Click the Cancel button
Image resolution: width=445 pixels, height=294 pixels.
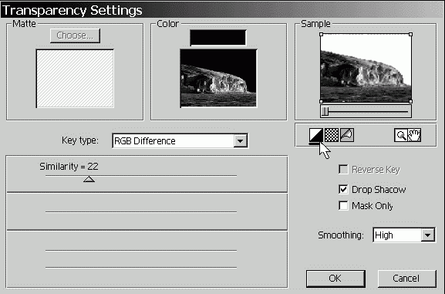point(406,279)
